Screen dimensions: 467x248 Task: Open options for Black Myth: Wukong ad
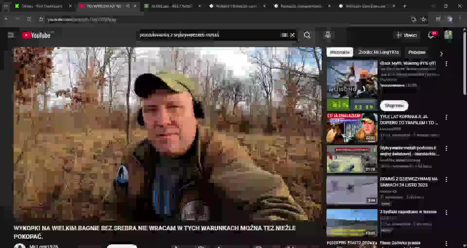pos(446,64)
